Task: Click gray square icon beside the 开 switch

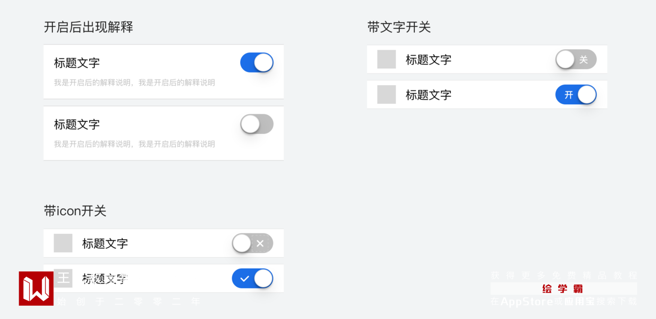Action: 386,95
